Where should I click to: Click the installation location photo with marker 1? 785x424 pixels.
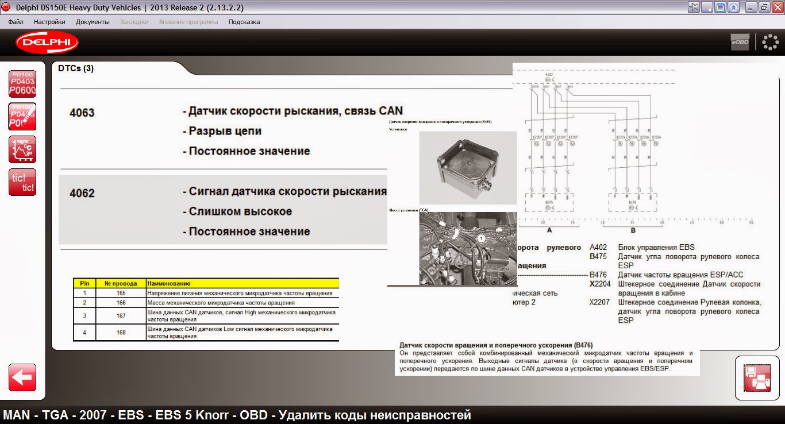coord(468,249)
